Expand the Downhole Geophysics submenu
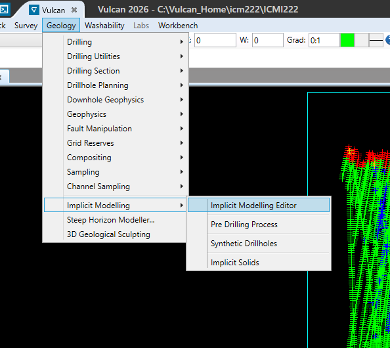The height and width of the screenshot is (348, 390). [x=116, y=100]
